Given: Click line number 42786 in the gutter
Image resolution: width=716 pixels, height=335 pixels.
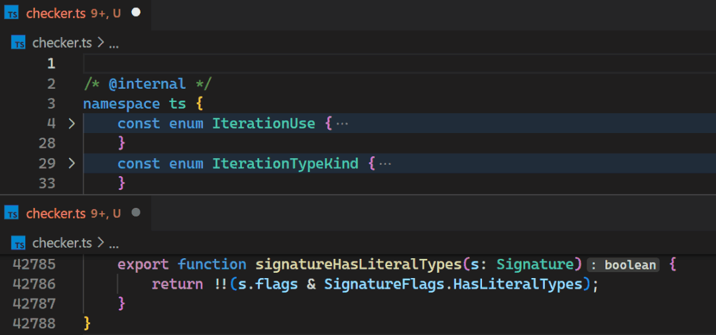Looking at the screenshot, I should pyautogui.click(x=34, y=284).
